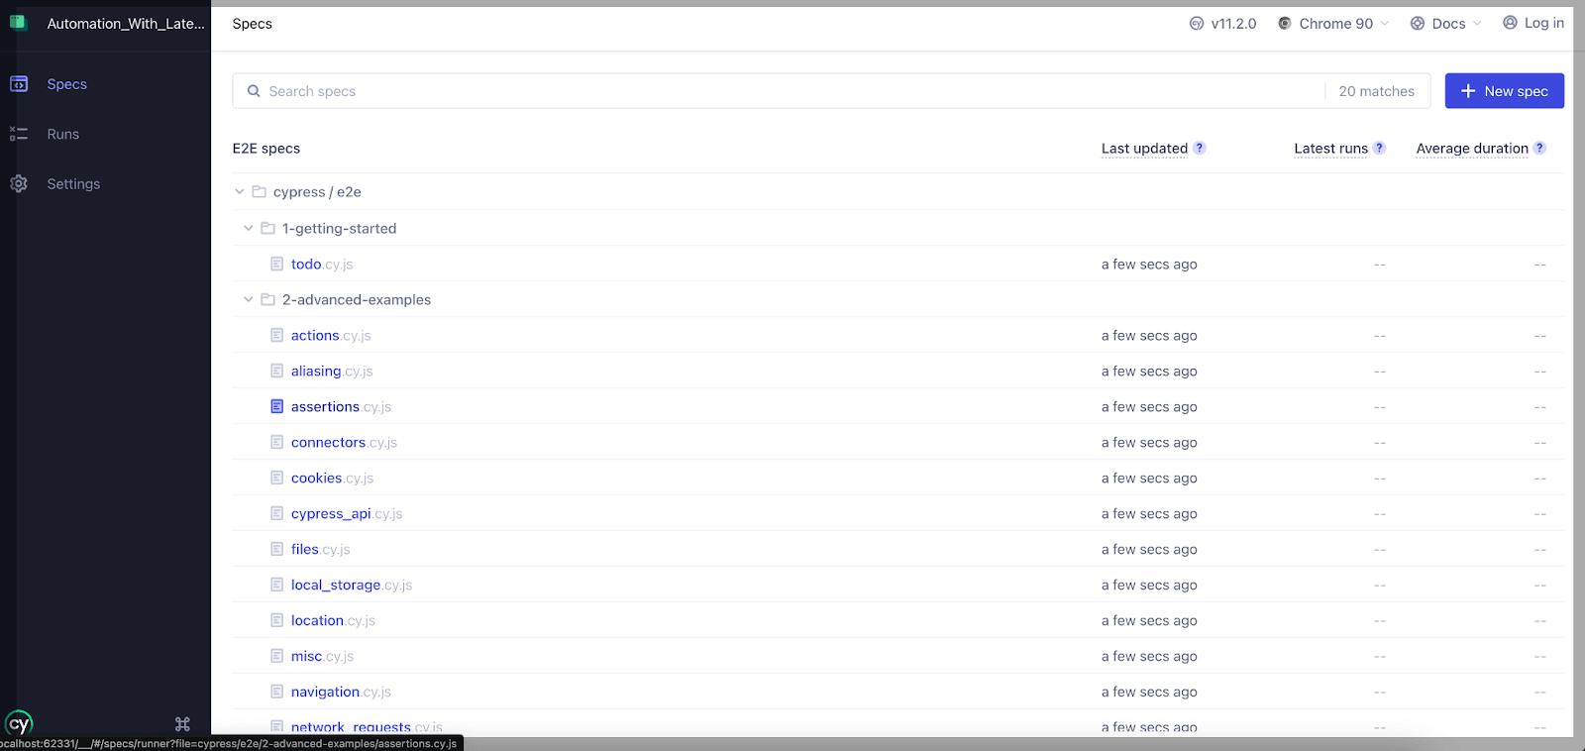Open the todo.cy.js spec

tap(322, 265)
